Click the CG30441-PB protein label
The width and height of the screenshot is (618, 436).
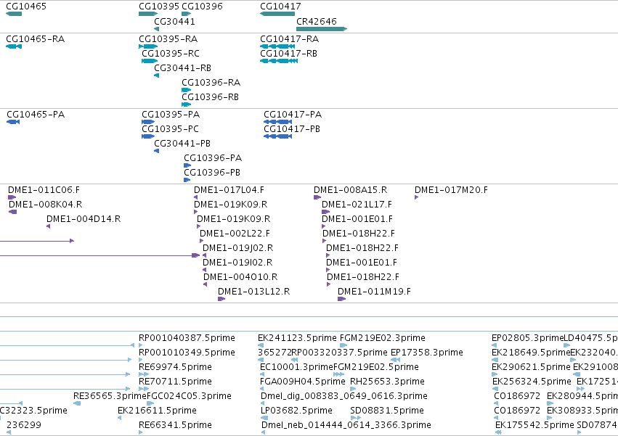(x=182, y=144)
